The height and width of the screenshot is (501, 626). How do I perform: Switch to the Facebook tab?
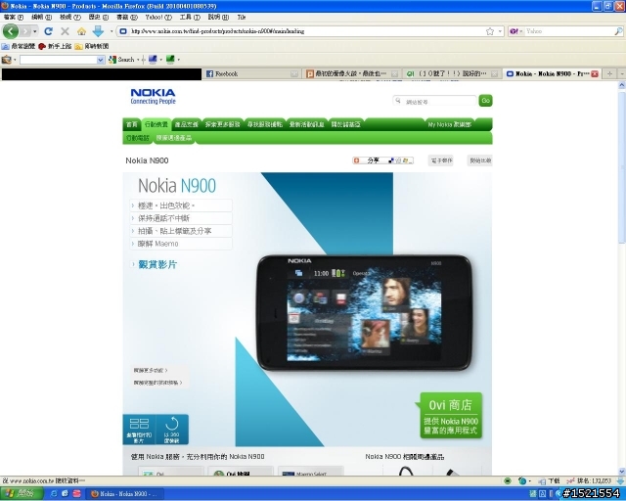tap(252, 74)
